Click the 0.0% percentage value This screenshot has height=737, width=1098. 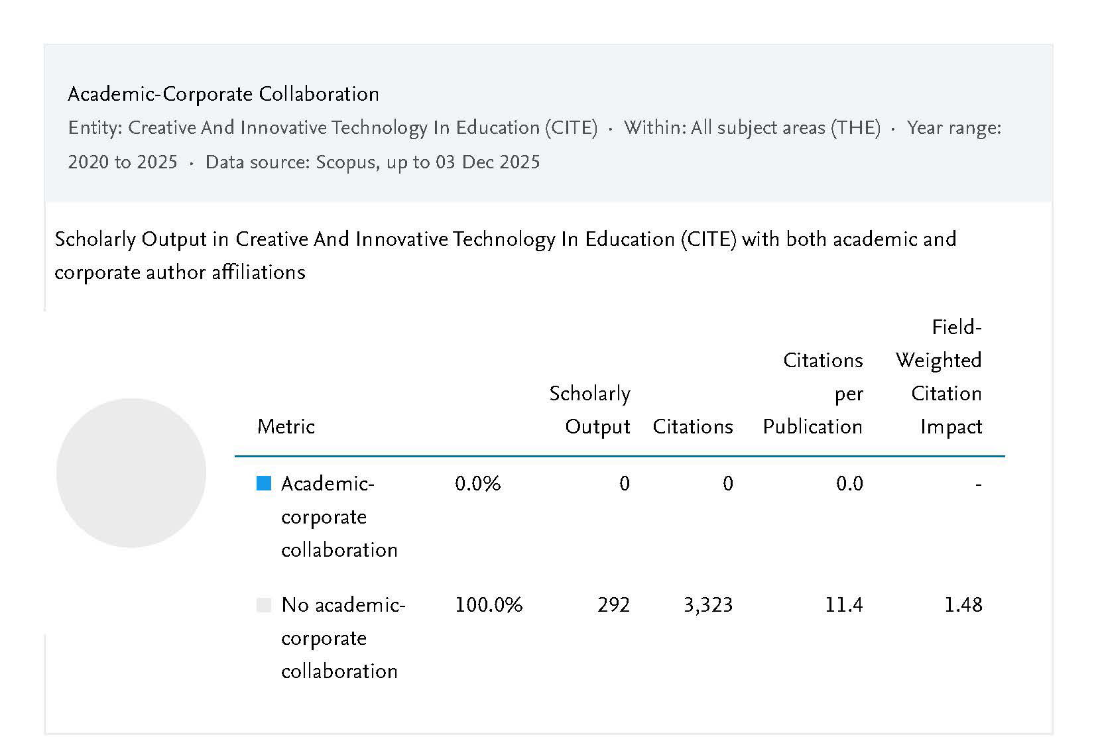click(x=477, y=484)
